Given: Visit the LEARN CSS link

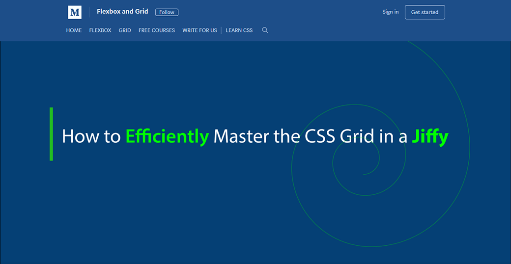Looking at the screenshot, I should [x=239, y=30].
